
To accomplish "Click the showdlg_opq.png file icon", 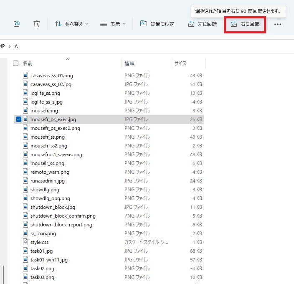I will click(25, 198).
